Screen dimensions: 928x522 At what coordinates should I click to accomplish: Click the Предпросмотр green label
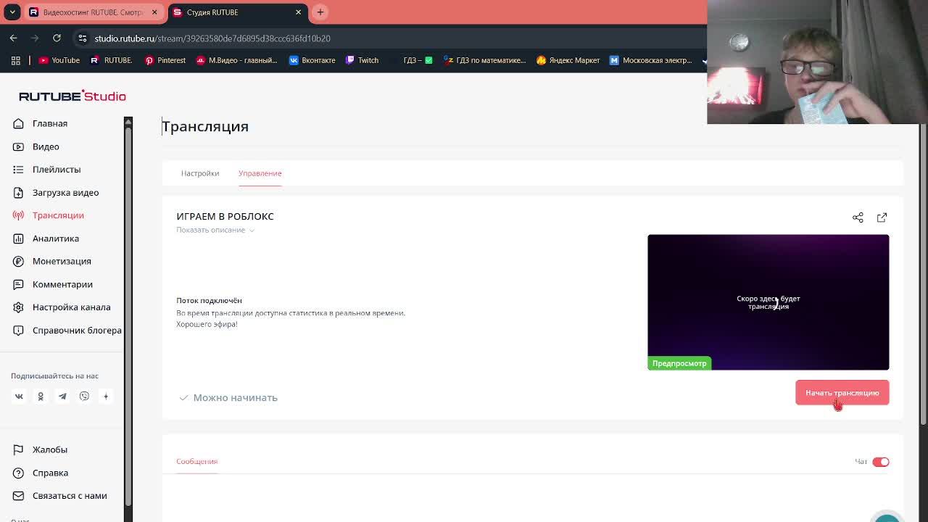pos(679,363)
